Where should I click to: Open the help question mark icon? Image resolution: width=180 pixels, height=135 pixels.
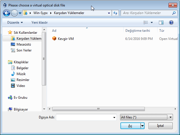171,22
